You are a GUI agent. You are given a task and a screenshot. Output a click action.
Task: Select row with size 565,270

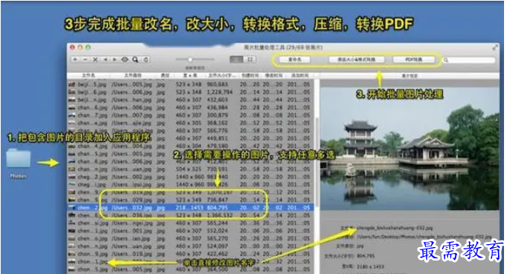coord(190,238)
